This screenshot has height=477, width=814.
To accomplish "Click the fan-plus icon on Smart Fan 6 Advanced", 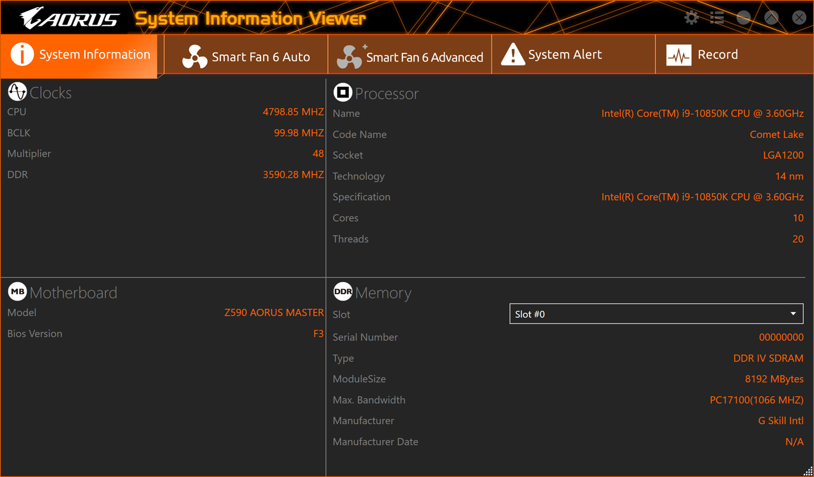I will [352, 56].
